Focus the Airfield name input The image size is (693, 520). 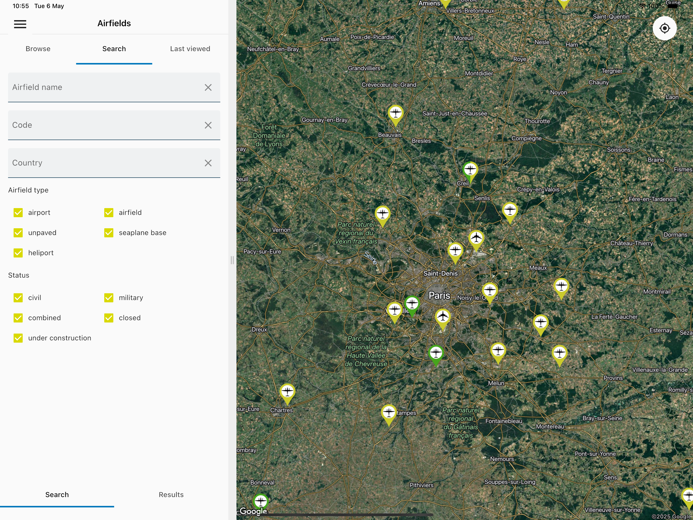[x=114, y=87]
